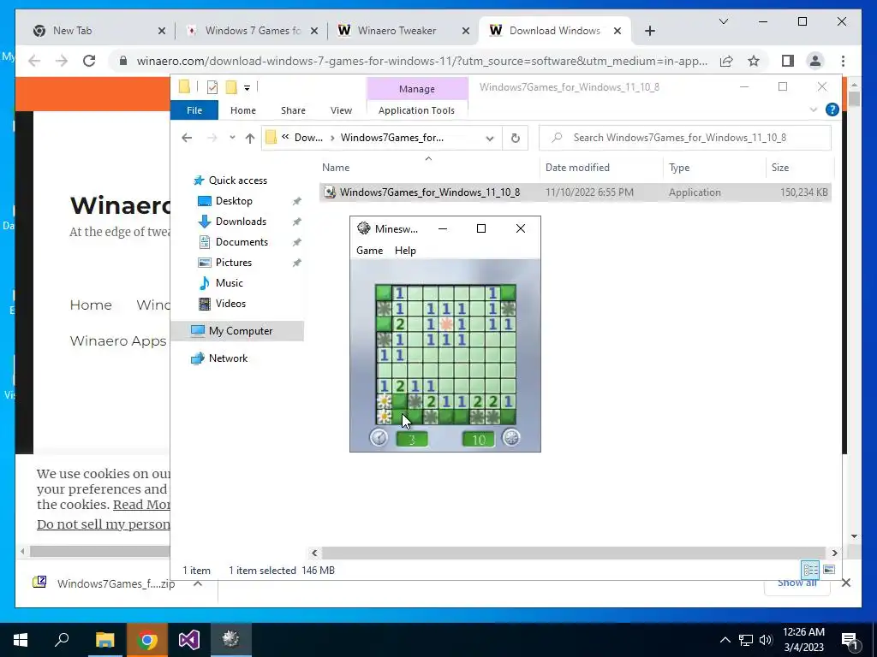The width and height of the screenshot is (877, 657).
Task: Open the notification center icon
Action: click(x=850, y=640)
